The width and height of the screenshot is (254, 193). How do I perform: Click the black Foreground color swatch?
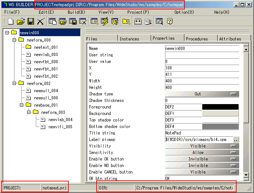pos(220,107)
